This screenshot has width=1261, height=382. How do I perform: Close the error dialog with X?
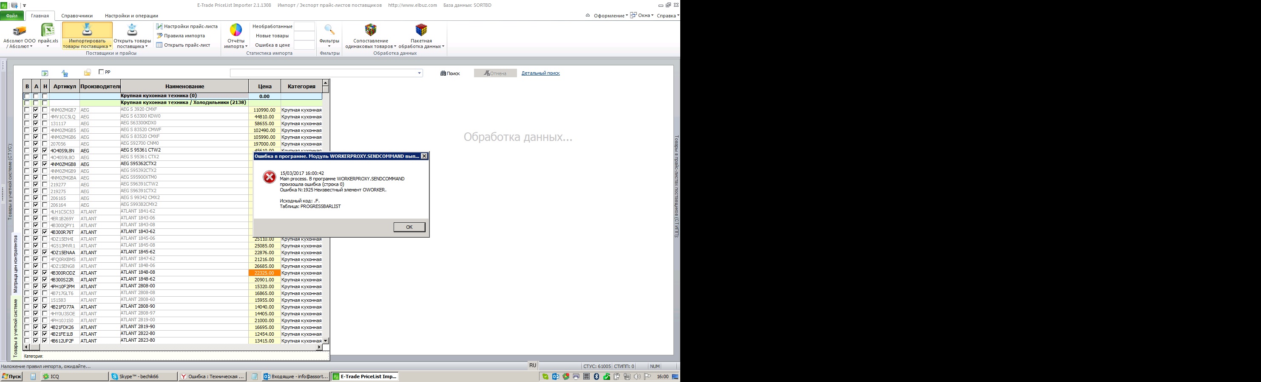[x=424, y=156]
